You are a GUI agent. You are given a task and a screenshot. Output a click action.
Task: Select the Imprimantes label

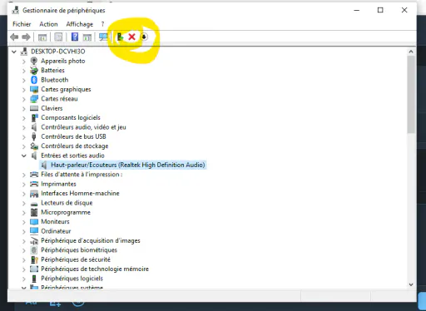[x=58, y=184]
